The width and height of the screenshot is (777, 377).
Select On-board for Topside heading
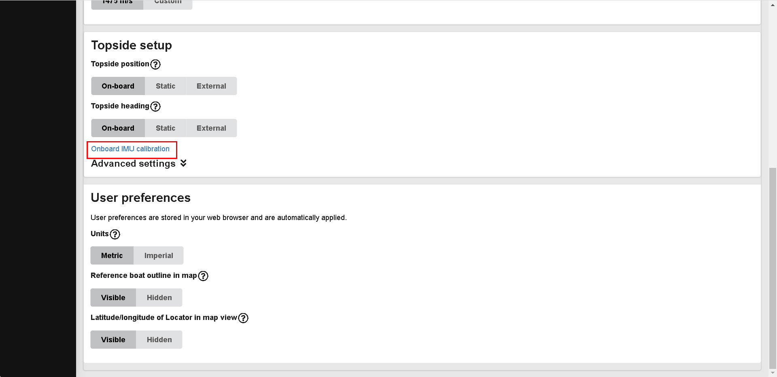point(118,128)
